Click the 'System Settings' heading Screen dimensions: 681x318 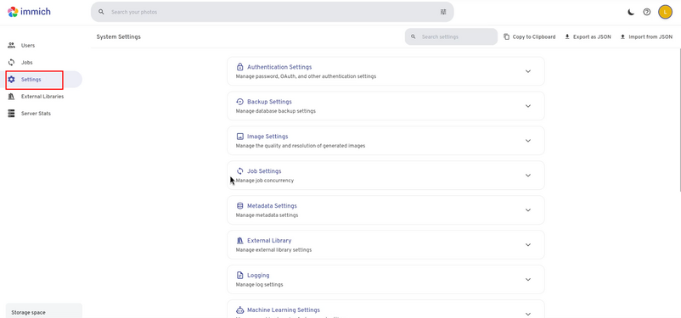[x=119, y=36]
